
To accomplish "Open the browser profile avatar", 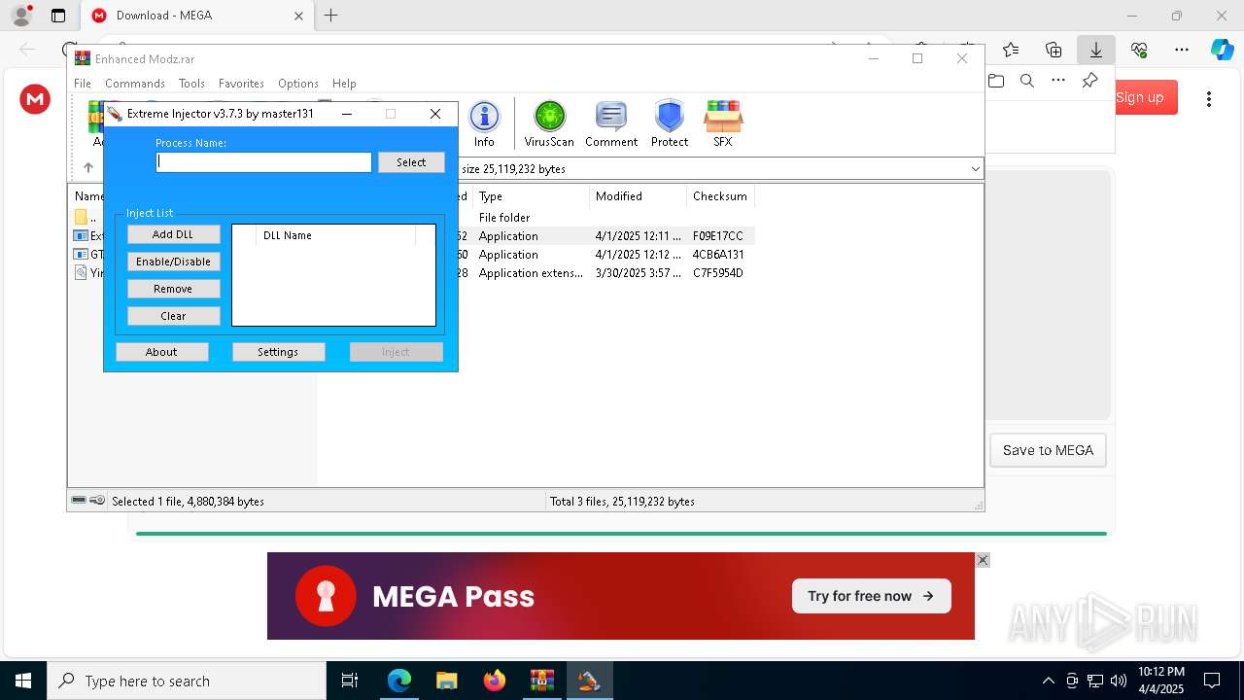I will point(21,16).
